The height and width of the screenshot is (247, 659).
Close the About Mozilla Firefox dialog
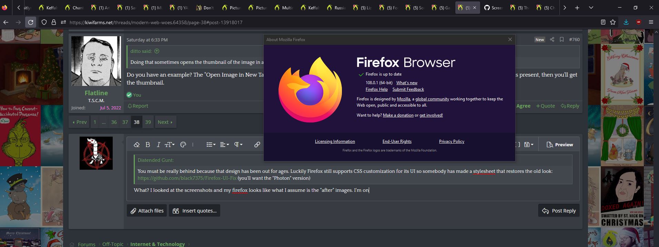pyautogui.click(x=510, y=39)
